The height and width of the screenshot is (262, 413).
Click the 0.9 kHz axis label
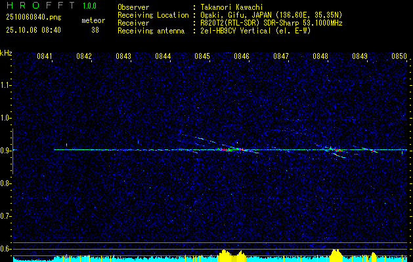[x=6, y=151]
